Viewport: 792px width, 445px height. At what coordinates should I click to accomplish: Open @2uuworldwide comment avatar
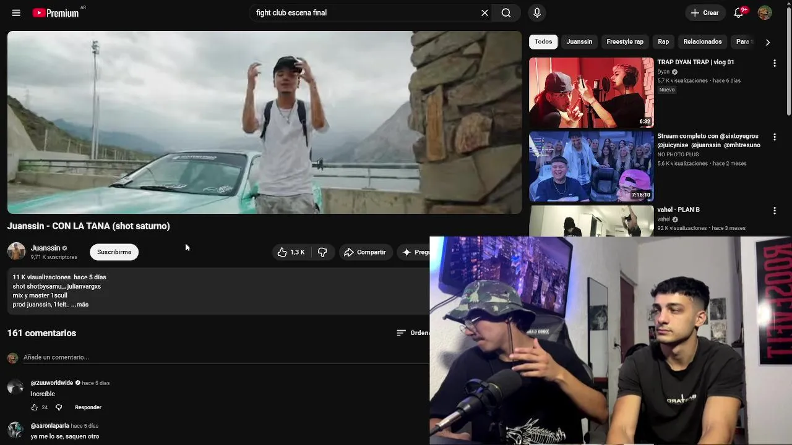tap(15, 388)
